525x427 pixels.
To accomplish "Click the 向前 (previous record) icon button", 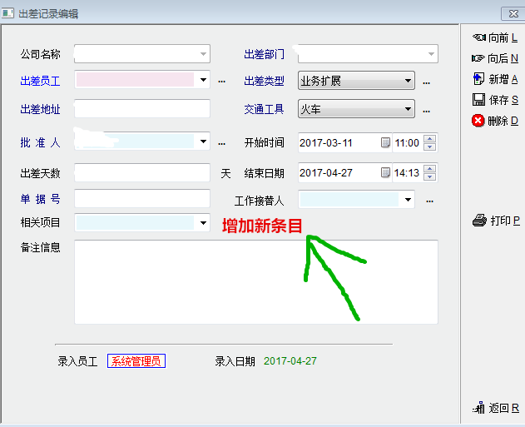I will 478,37.
